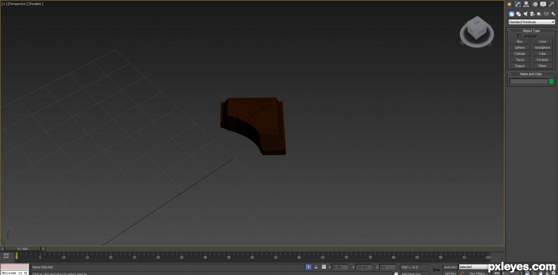Create a GeoSphere primitive
Image resolution: width=558 pixels, height=275 pixels.
click(542, 47)
